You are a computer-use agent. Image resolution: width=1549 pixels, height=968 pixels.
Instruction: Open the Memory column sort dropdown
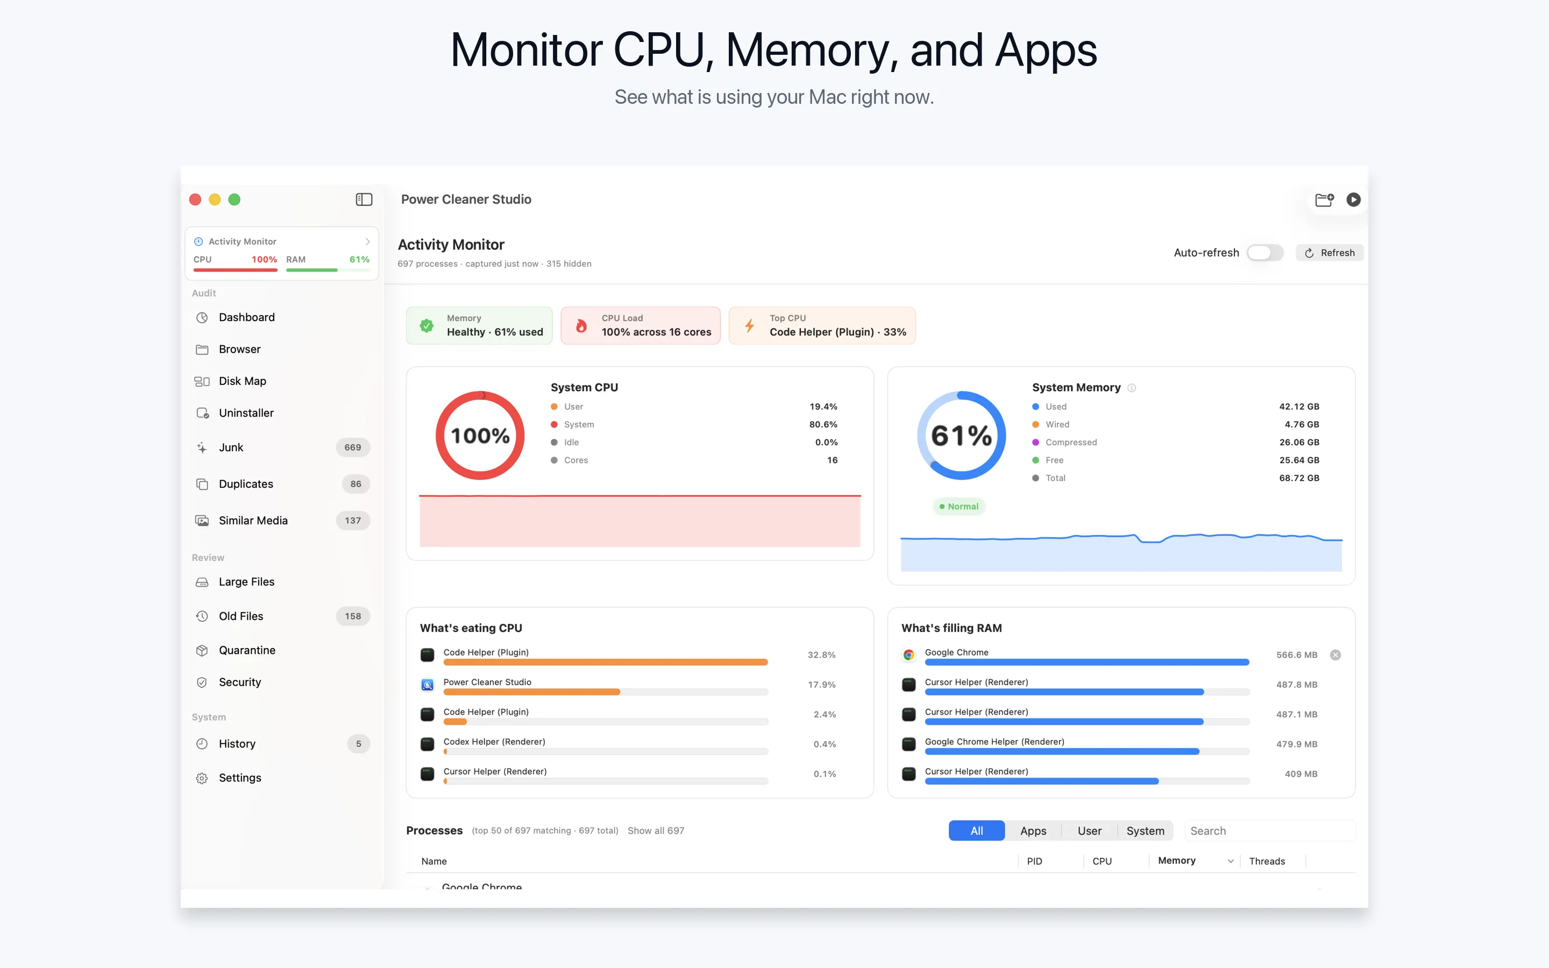coord(1230,861)
